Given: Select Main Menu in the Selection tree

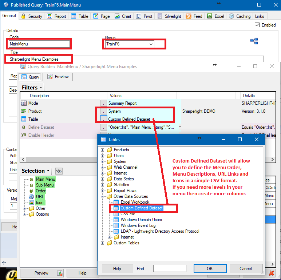Looking at the screenshot, I should point(45,179).
